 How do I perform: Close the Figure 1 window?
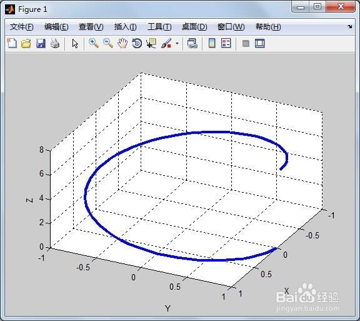click(341, 7)
